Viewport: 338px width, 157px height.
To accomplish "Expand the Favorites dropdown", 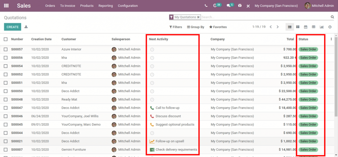I will click(x=218, y=27).
